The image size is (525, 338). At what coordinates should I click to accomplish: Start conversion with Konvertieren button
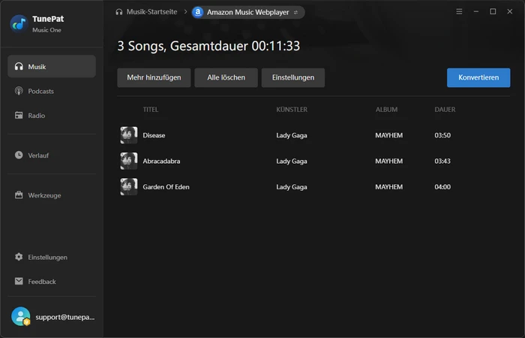click(478, 77)
